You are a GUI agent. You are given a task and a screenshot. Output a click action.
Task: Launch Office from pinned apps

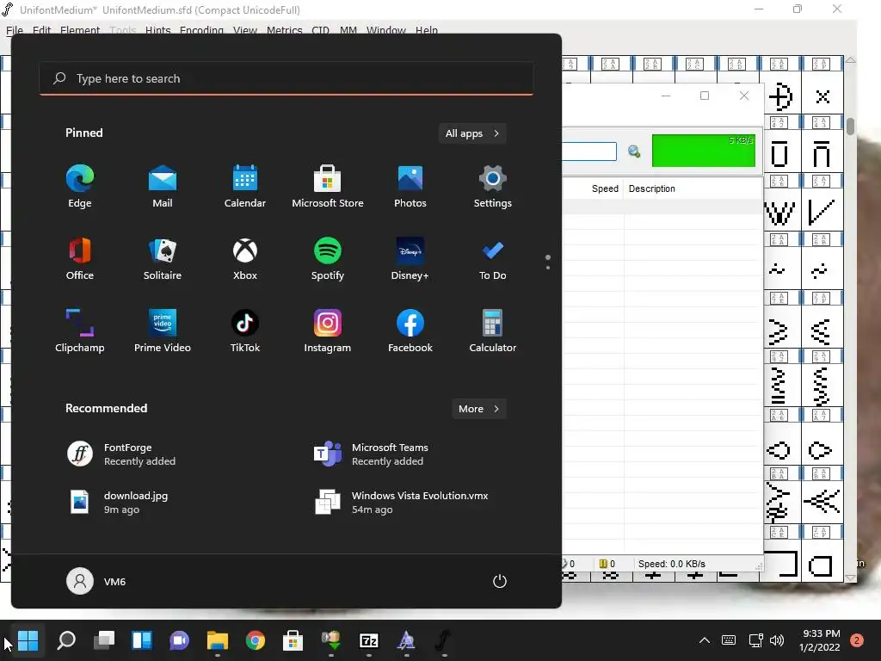(x=80, y=259)
